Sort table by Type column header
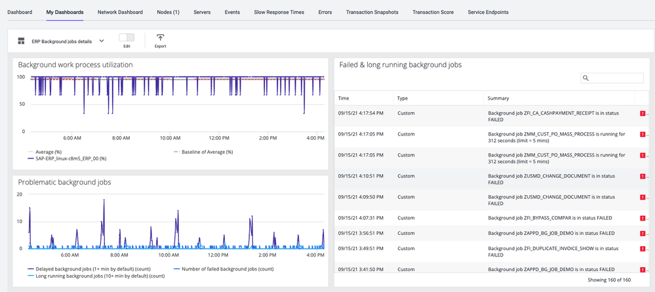The height and width of the screenshot is (292, 655). (x=403, y=98)
